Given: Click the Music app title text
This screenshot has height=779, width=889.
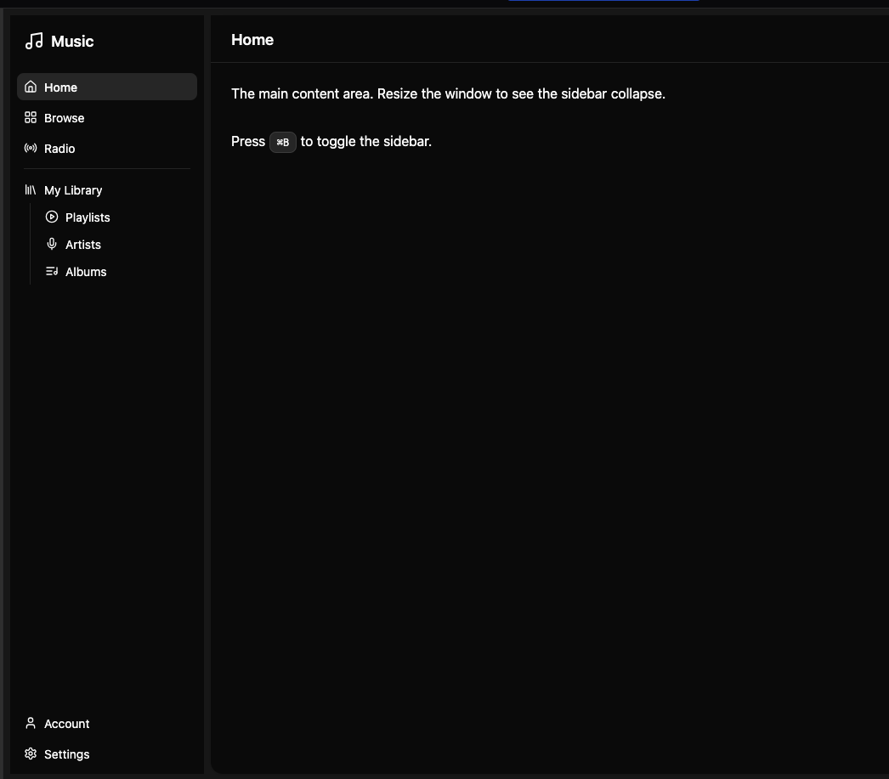Looking at the screenshot, I should coord(72,42).
